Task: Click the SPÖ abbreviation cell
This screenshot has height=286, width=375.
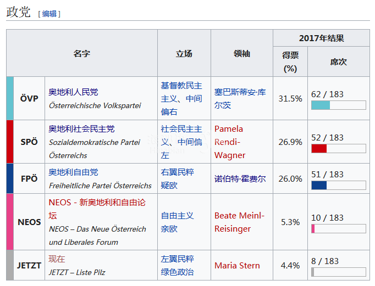Action: [29, 142]
